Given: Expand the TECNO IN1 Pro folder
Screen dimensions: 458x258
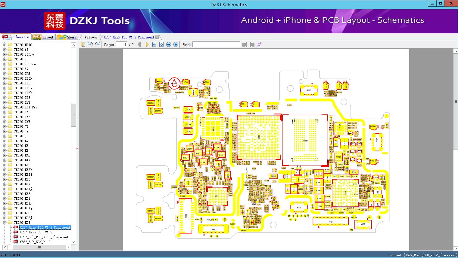Looking at the screenshot, I should pos(5,107).
